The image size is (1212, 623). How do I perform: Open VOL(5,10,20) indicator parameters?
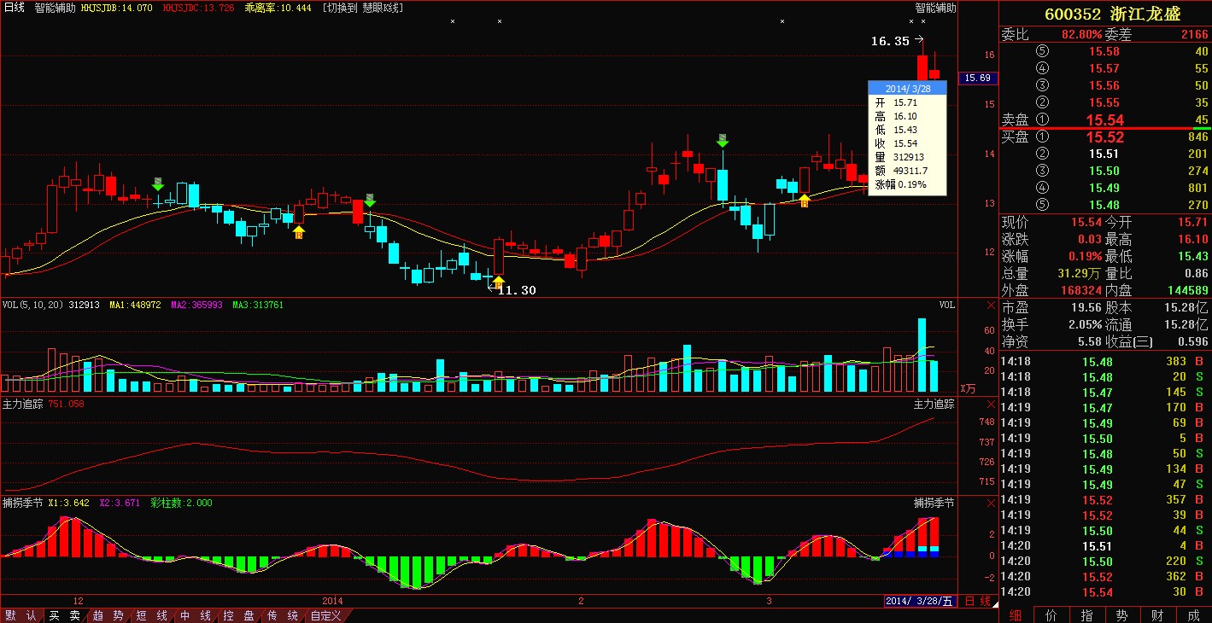(x=34, y=305)
